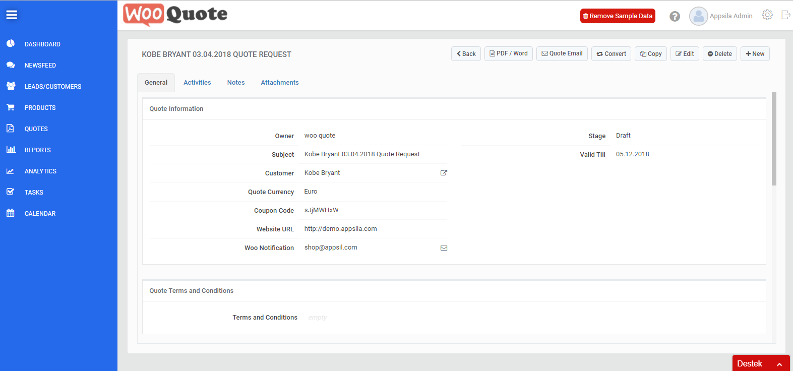This screenshot has width=793, height=371.
Task: Click the Quotes document icon
Action: coord(10,129)
